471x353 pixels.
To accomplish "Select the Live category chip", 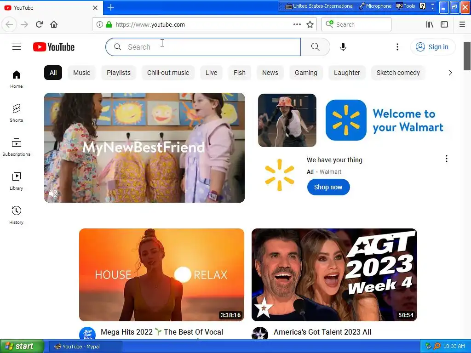I will [212, 73].
